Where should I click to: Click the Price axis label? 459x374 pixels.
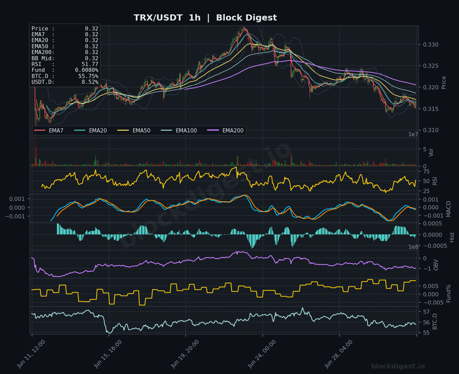click(444, 82)
